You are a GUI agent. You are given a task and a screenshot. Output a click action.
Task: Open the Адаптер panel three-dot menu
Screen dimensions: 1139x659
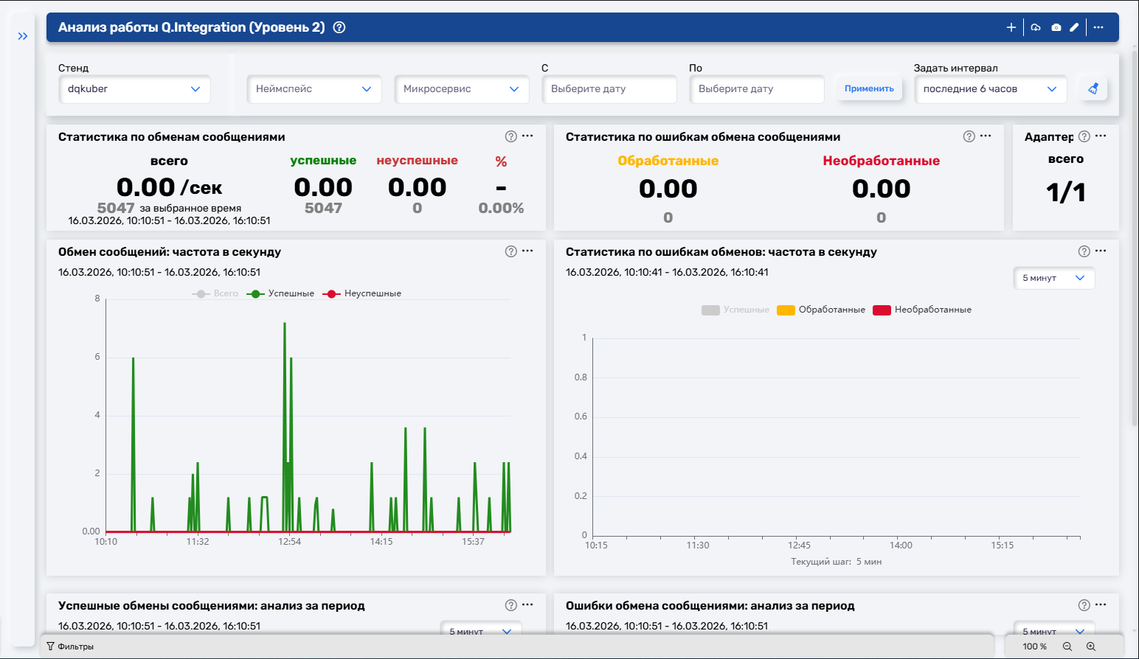[1101, 136]
